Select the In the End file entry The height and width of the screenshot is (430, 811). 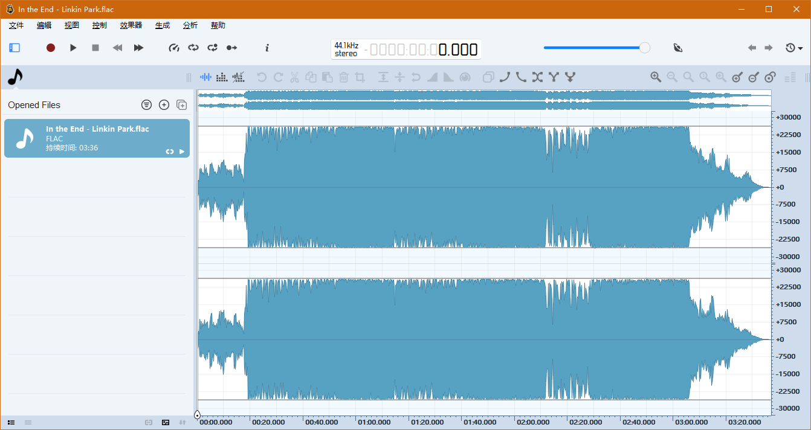(x=97, y=138)
